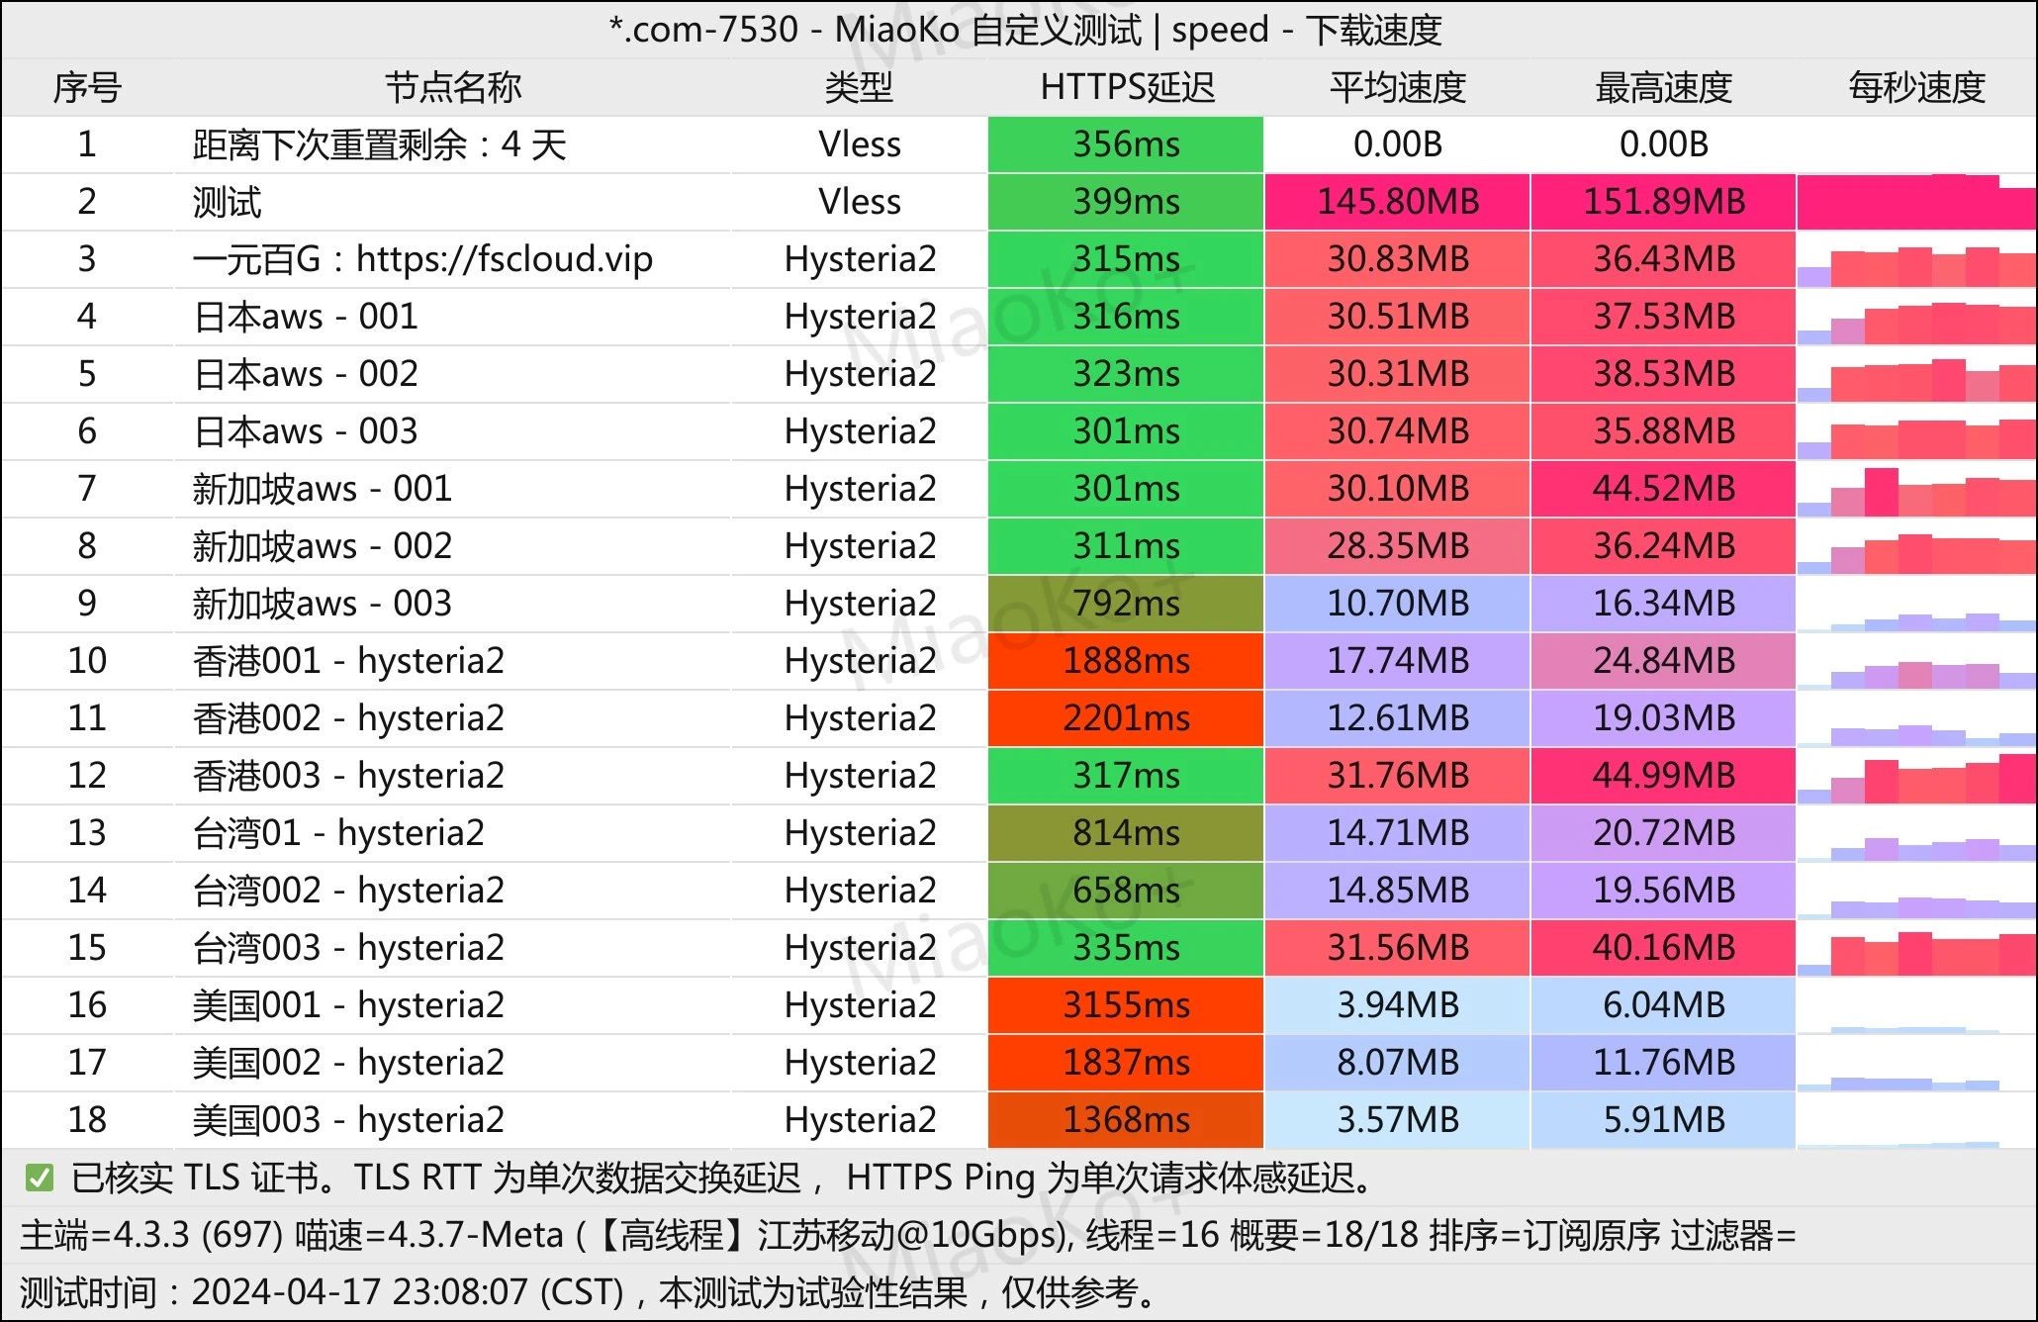
Task: Select the '每秒速度' column header
Action: point(1917,88)
